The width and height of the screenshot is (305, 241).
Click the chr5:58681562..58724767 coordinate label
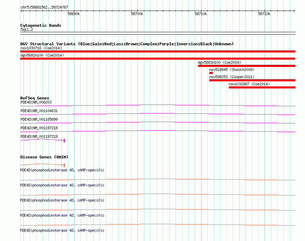point(44,7)
